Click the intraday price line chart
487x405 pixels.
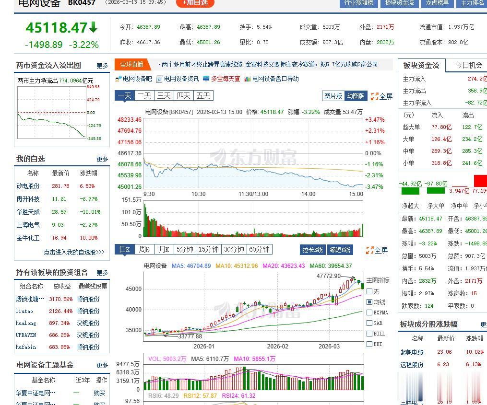pyautogui.click(x=253, y=153)
